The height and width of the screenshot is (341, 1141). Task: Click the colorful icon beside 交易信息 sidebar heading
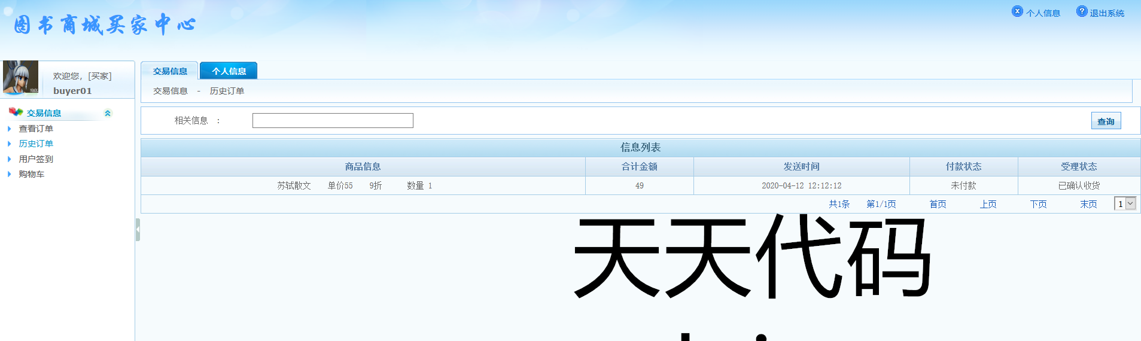[x=16, y=112]
